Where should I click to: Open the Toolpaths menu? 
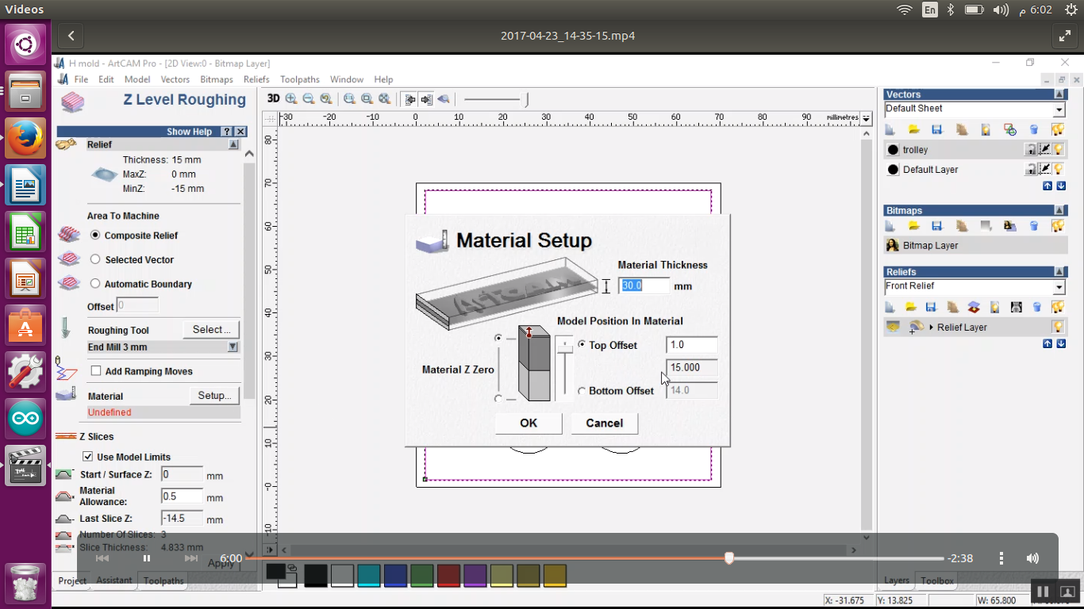coord(299,79)
